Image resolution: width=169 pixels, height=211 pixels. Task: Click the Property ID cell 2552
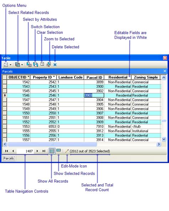pyautogui.click(x=43, y=122)
